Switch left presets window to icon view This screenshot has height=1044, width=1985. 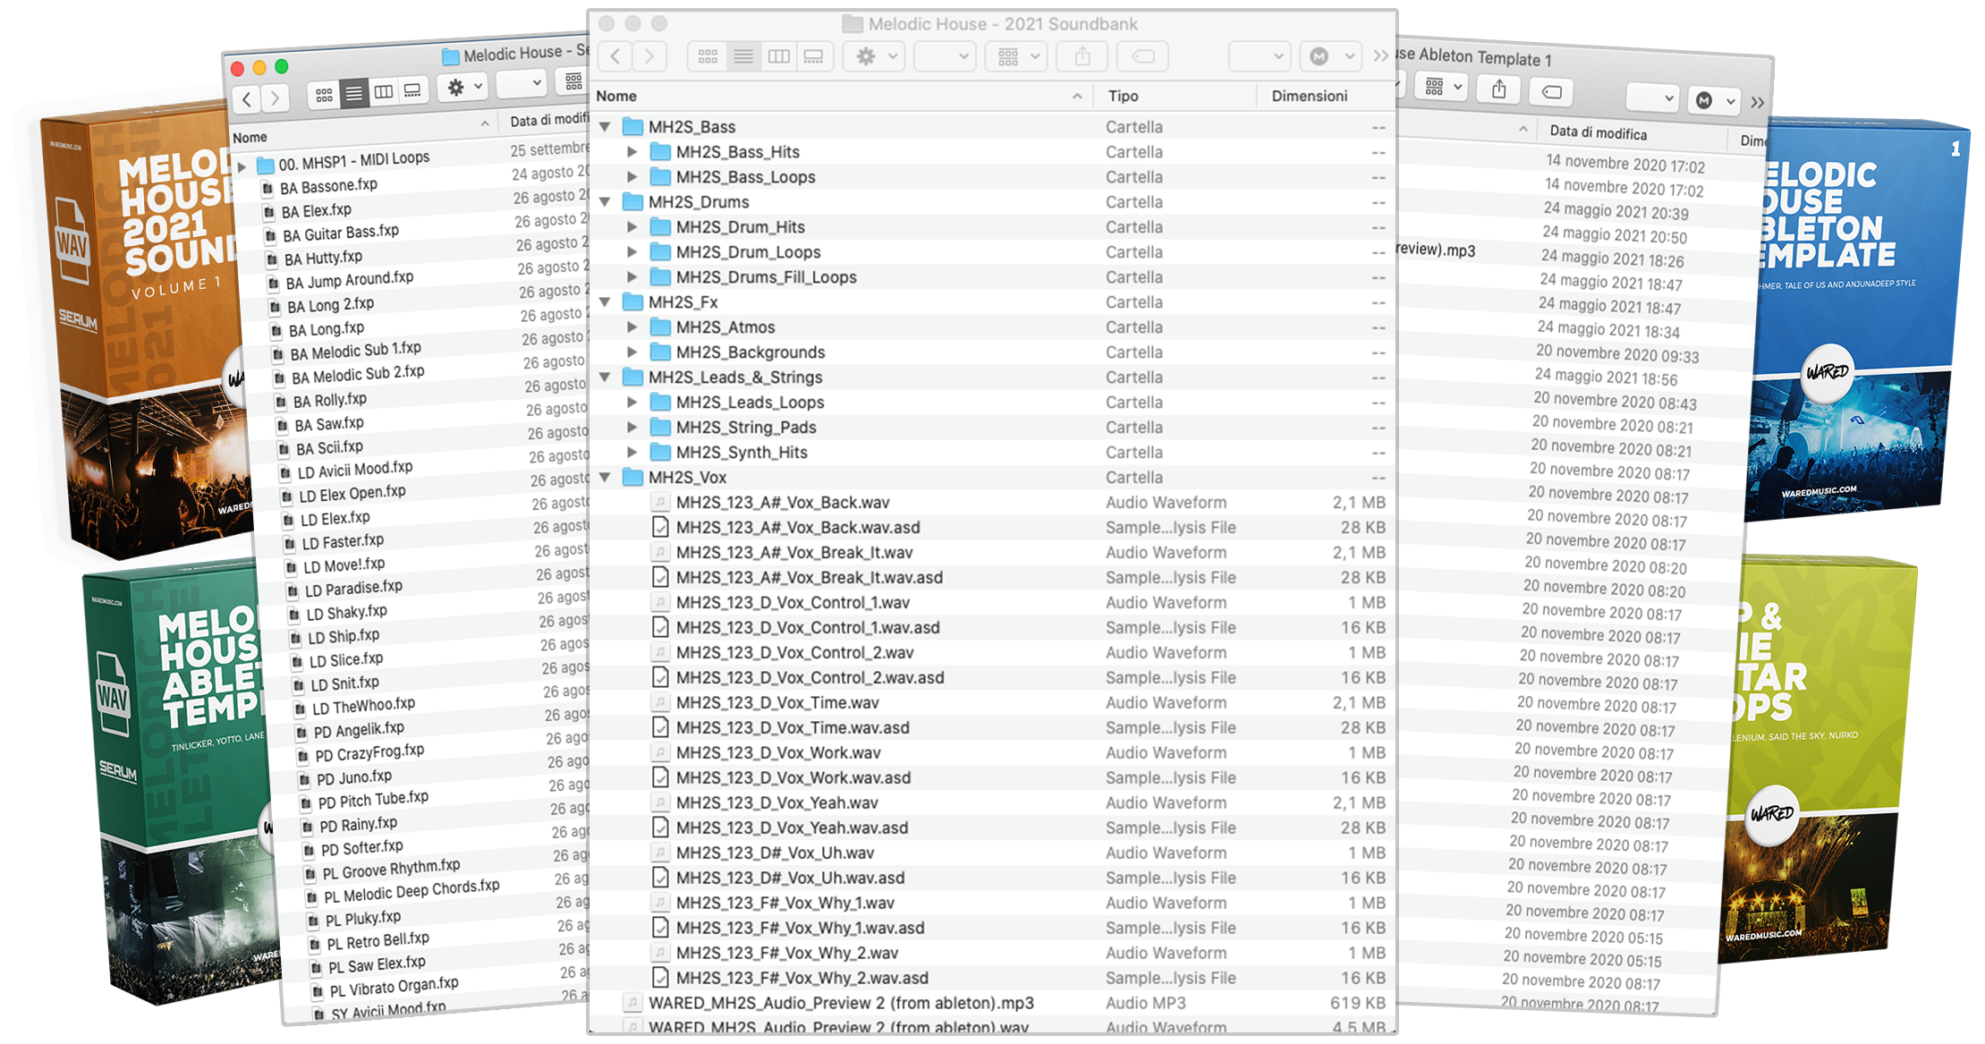tap(324, 94)
